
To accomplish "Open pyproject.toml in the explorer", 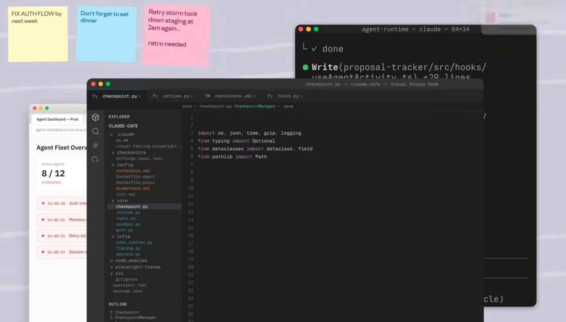I will pos(130,285).
